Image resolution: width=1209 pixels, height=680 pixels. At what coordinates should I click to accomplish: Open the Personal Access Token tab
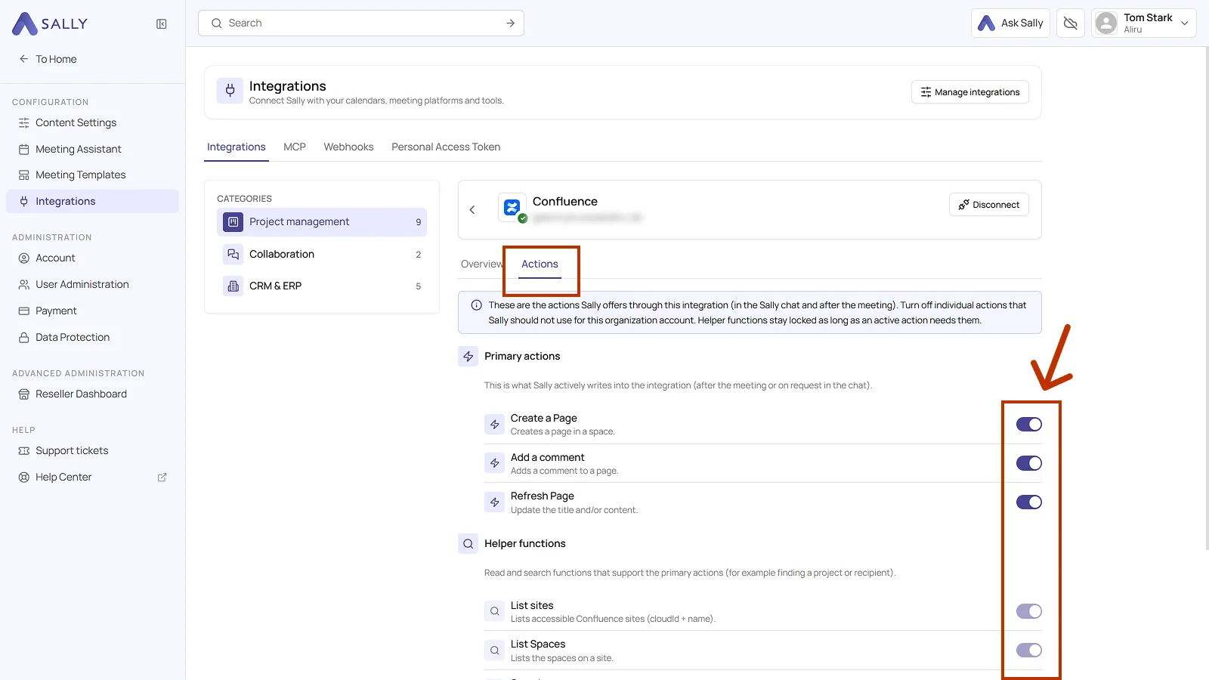pos(446,147)
